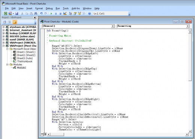This screenshot has width=195, height=139.
Task: Click code window vertical scroll down arrow
Action: point(190,131)
